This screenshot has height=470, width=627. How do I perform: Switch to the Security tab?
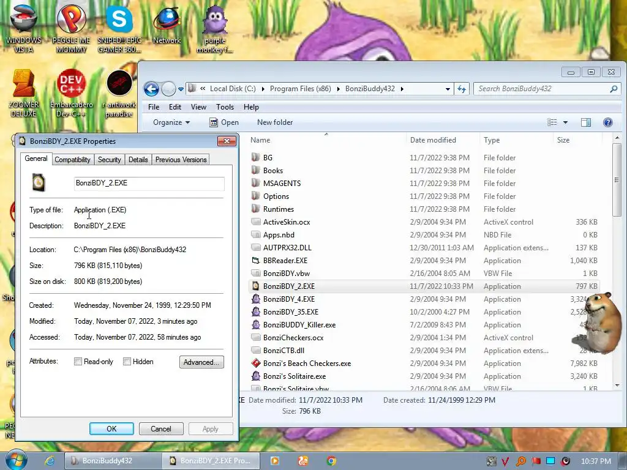coord(109,160)
